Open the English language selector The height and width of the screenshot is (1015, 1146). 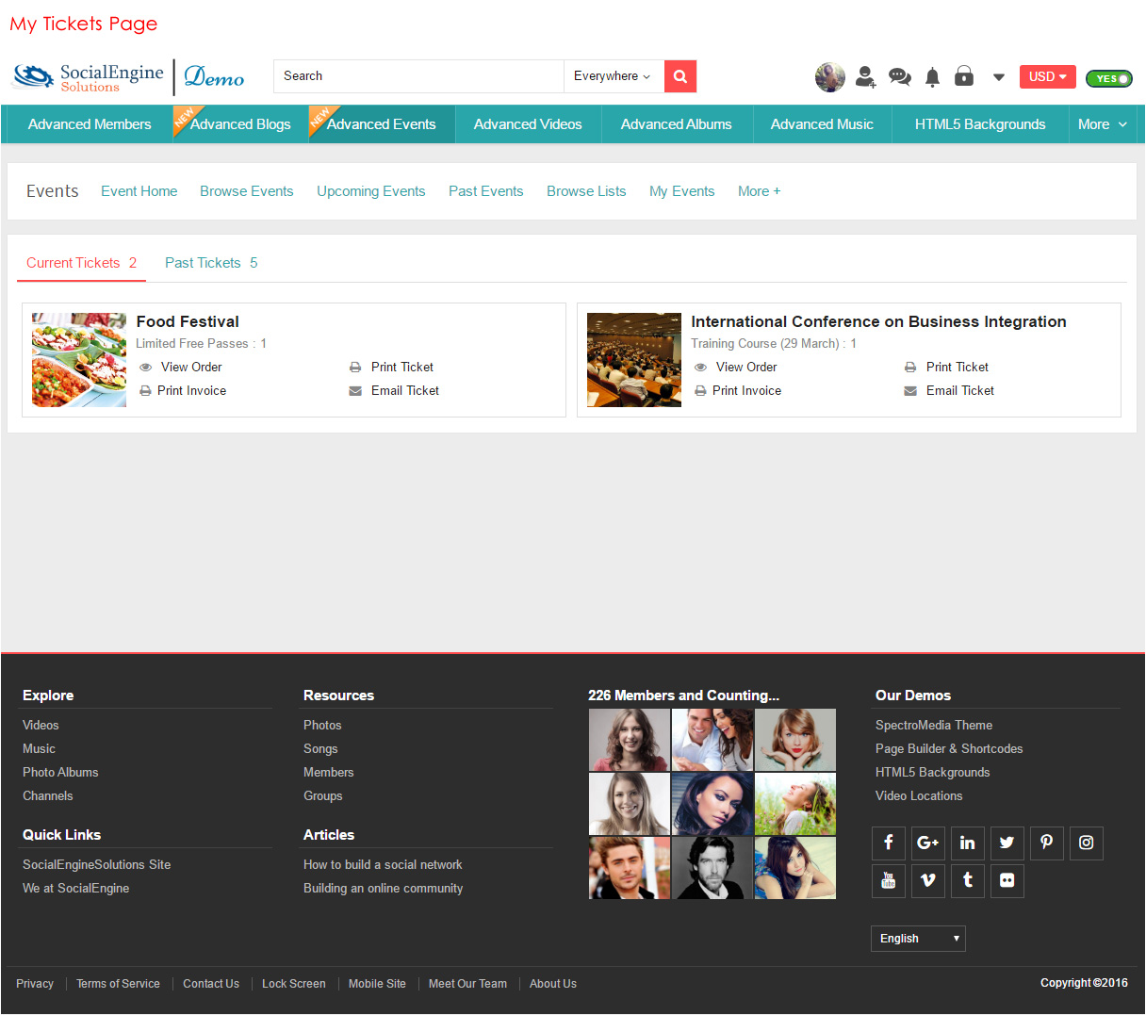918,939
